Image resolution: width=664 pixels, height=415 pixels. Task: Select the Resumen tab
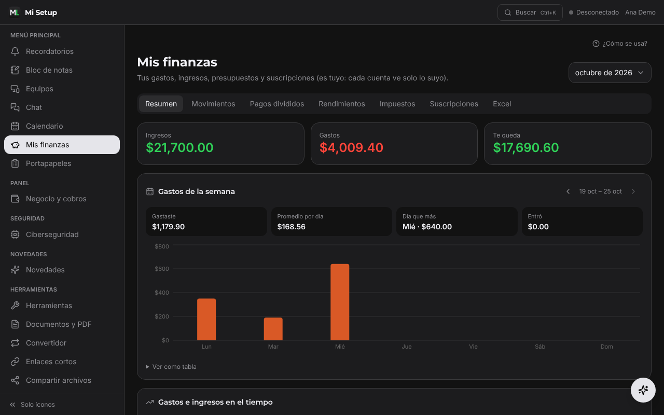pyautogui.click(x=161, y=104)
